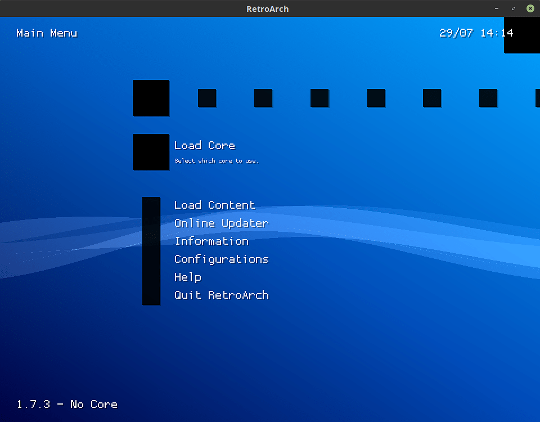This screenshot has height=422, width=540.
Task: Select the Load Core entry
Action: 204,146
